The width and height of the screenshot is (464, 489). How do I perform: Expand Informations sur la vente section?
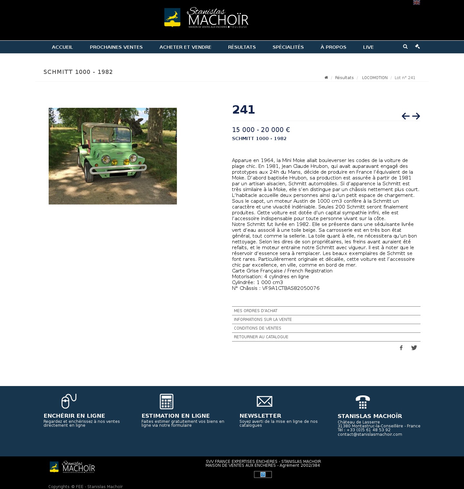click(326, 320)
